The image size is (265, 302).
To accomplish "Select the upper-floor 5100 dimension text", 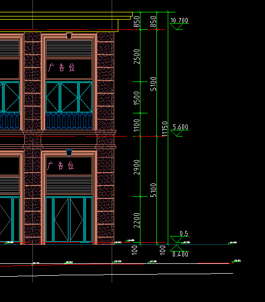I will [x=153, y=83].
